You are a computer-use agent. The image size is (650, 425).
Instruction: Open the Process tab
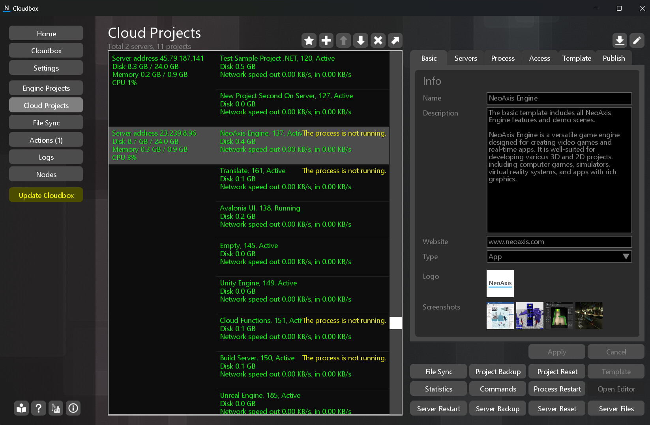(503, 58)
